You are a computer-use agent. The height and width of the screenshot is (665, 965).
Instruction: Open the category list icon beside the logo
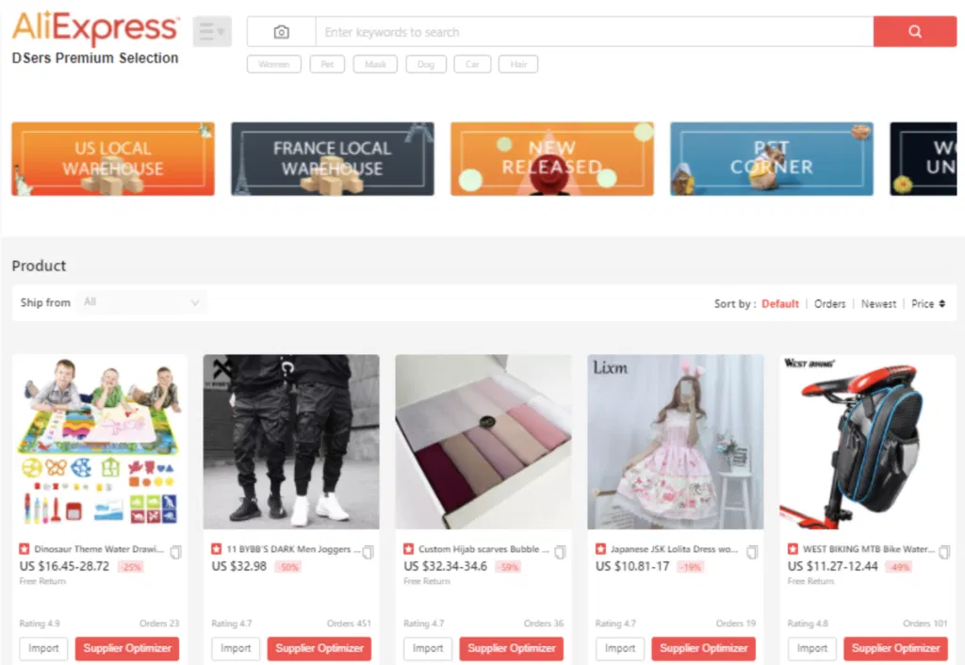click(x=211, y=30)
